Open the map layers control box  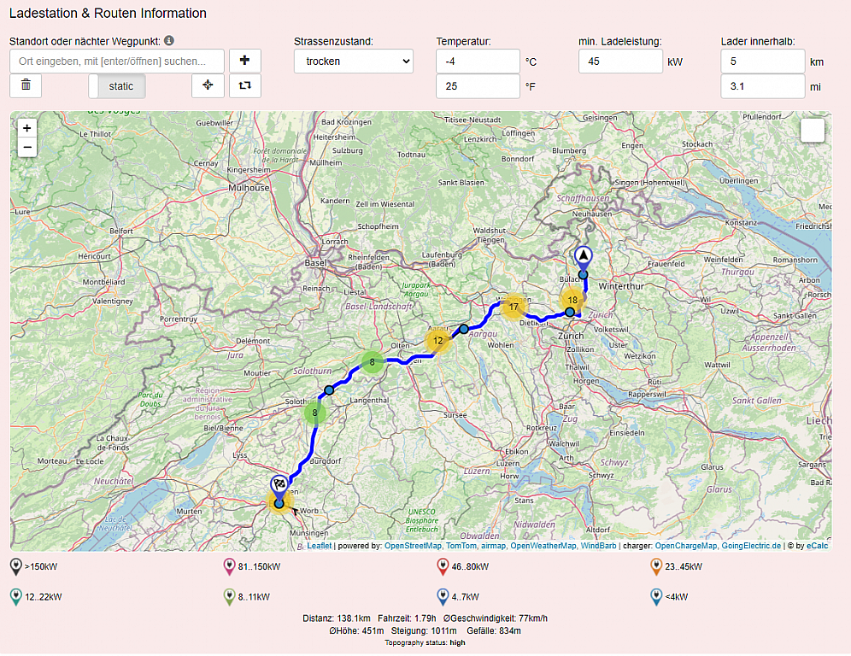tap(813, 131)
